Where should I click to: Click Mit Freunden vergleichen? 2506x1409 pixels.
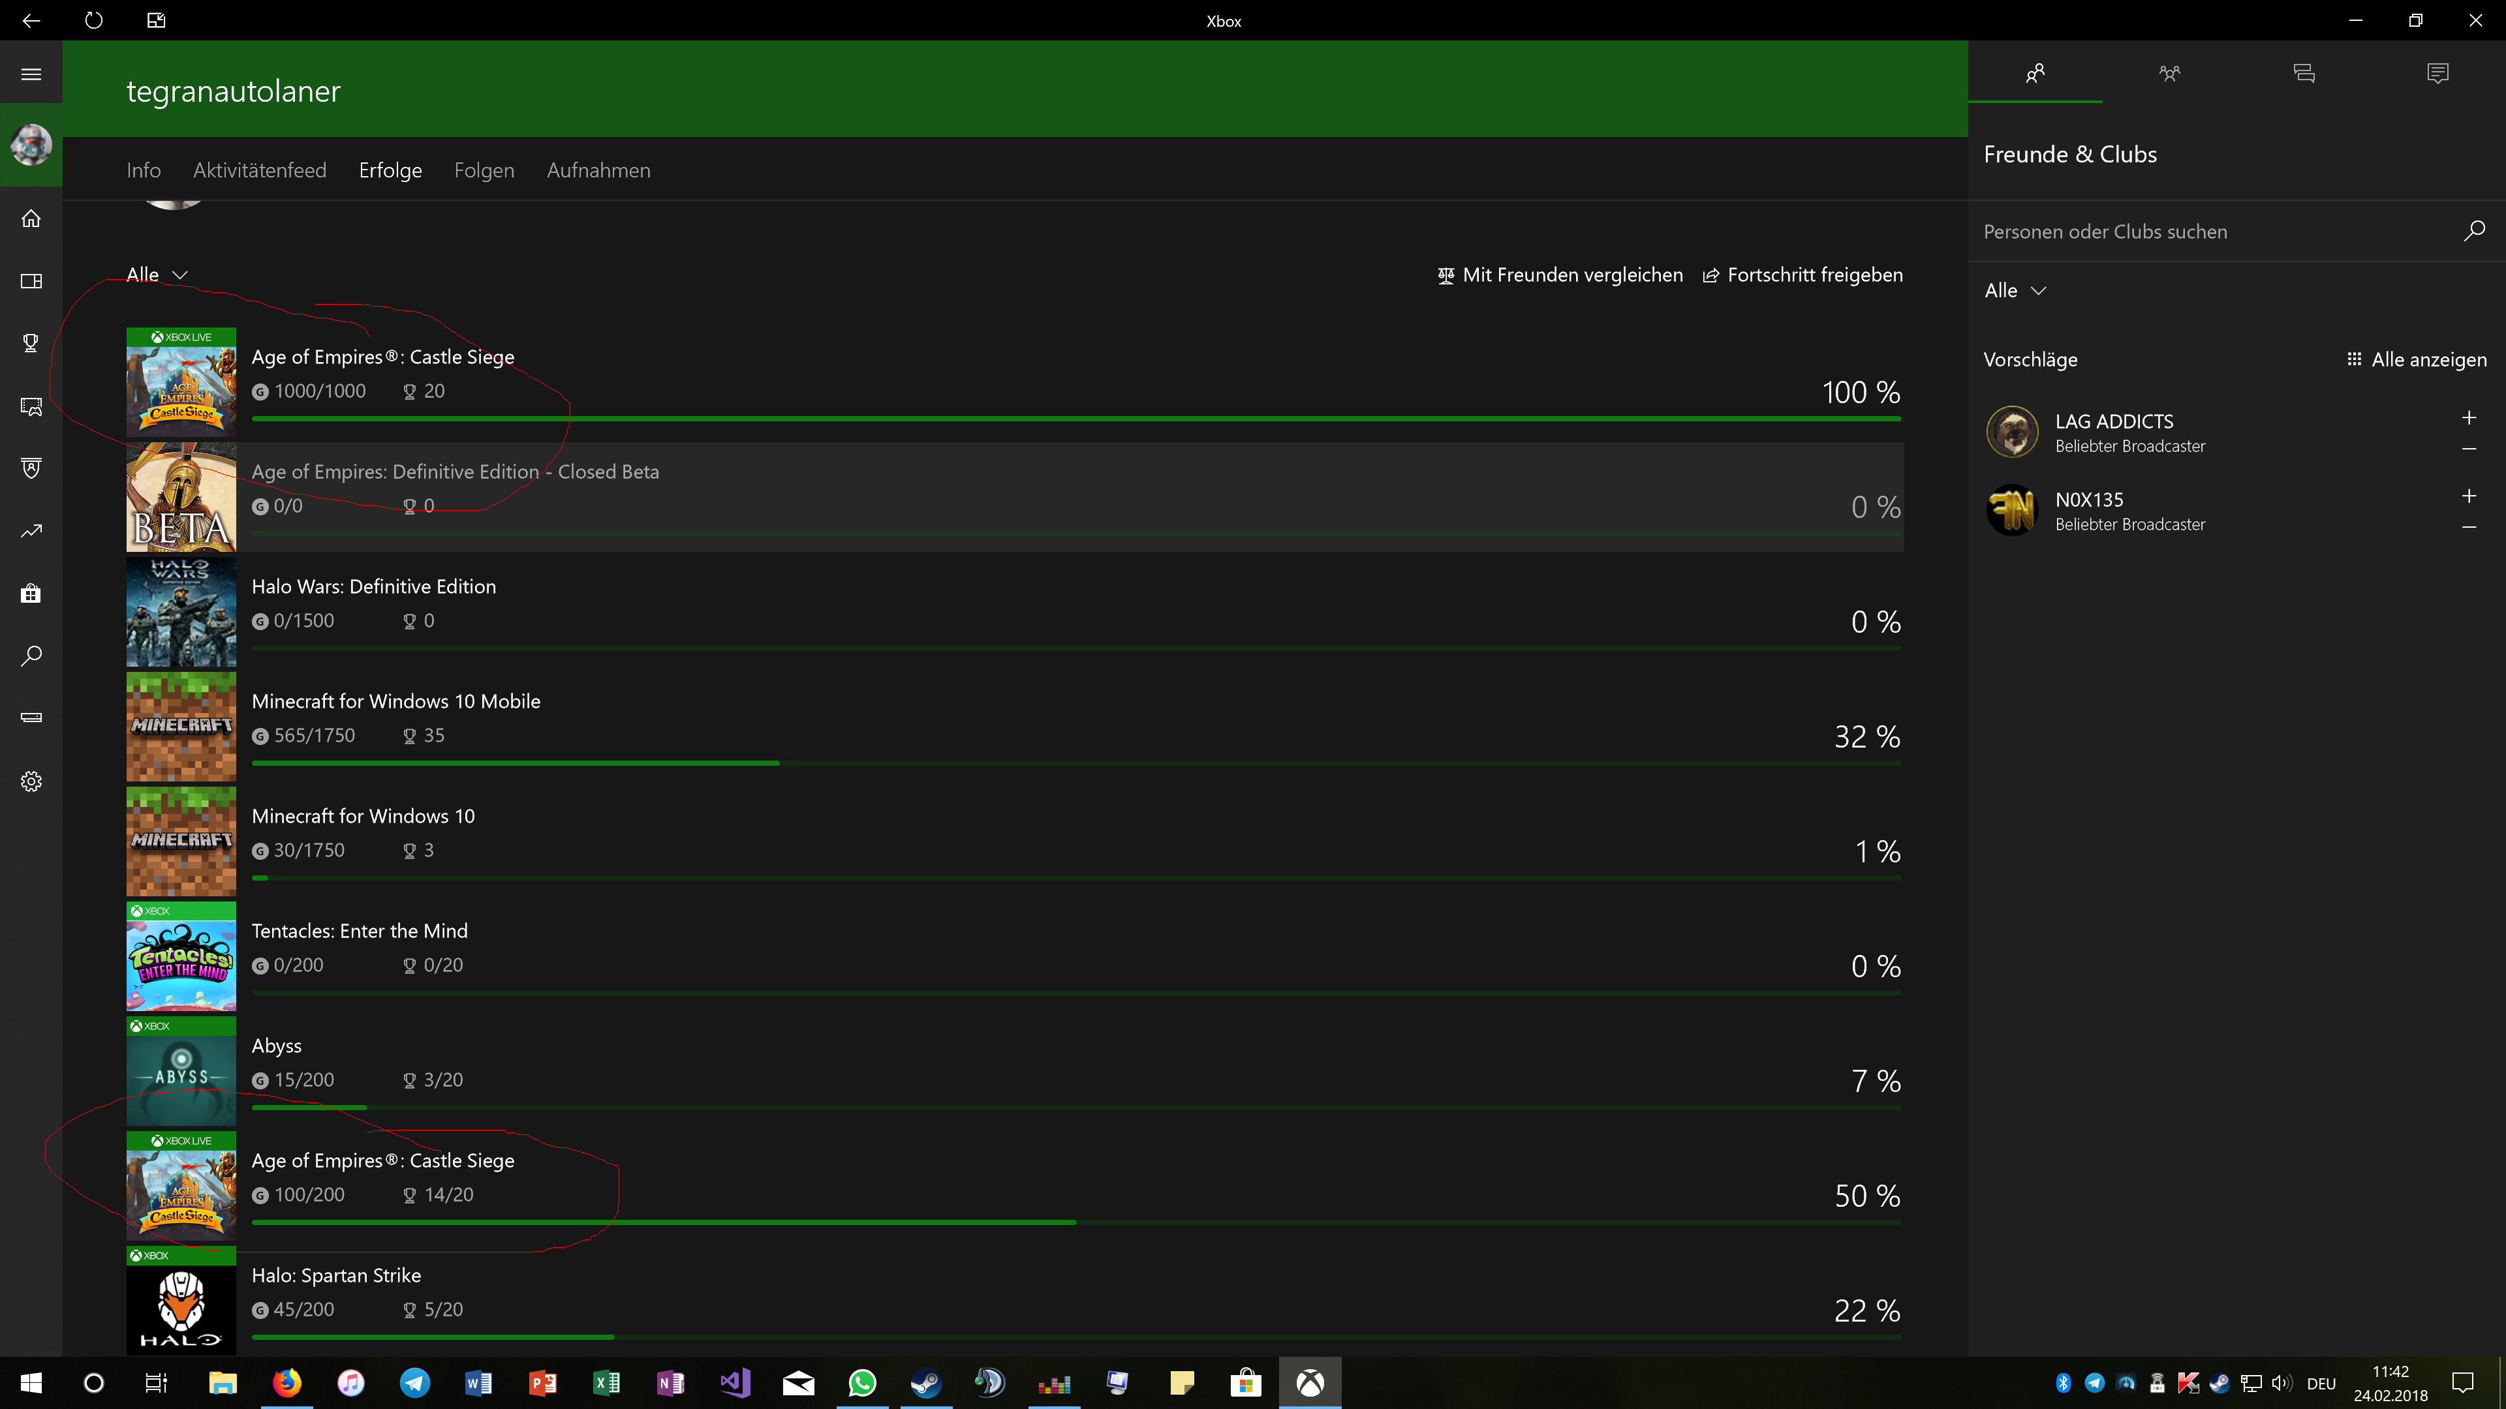pos(1560,275)
